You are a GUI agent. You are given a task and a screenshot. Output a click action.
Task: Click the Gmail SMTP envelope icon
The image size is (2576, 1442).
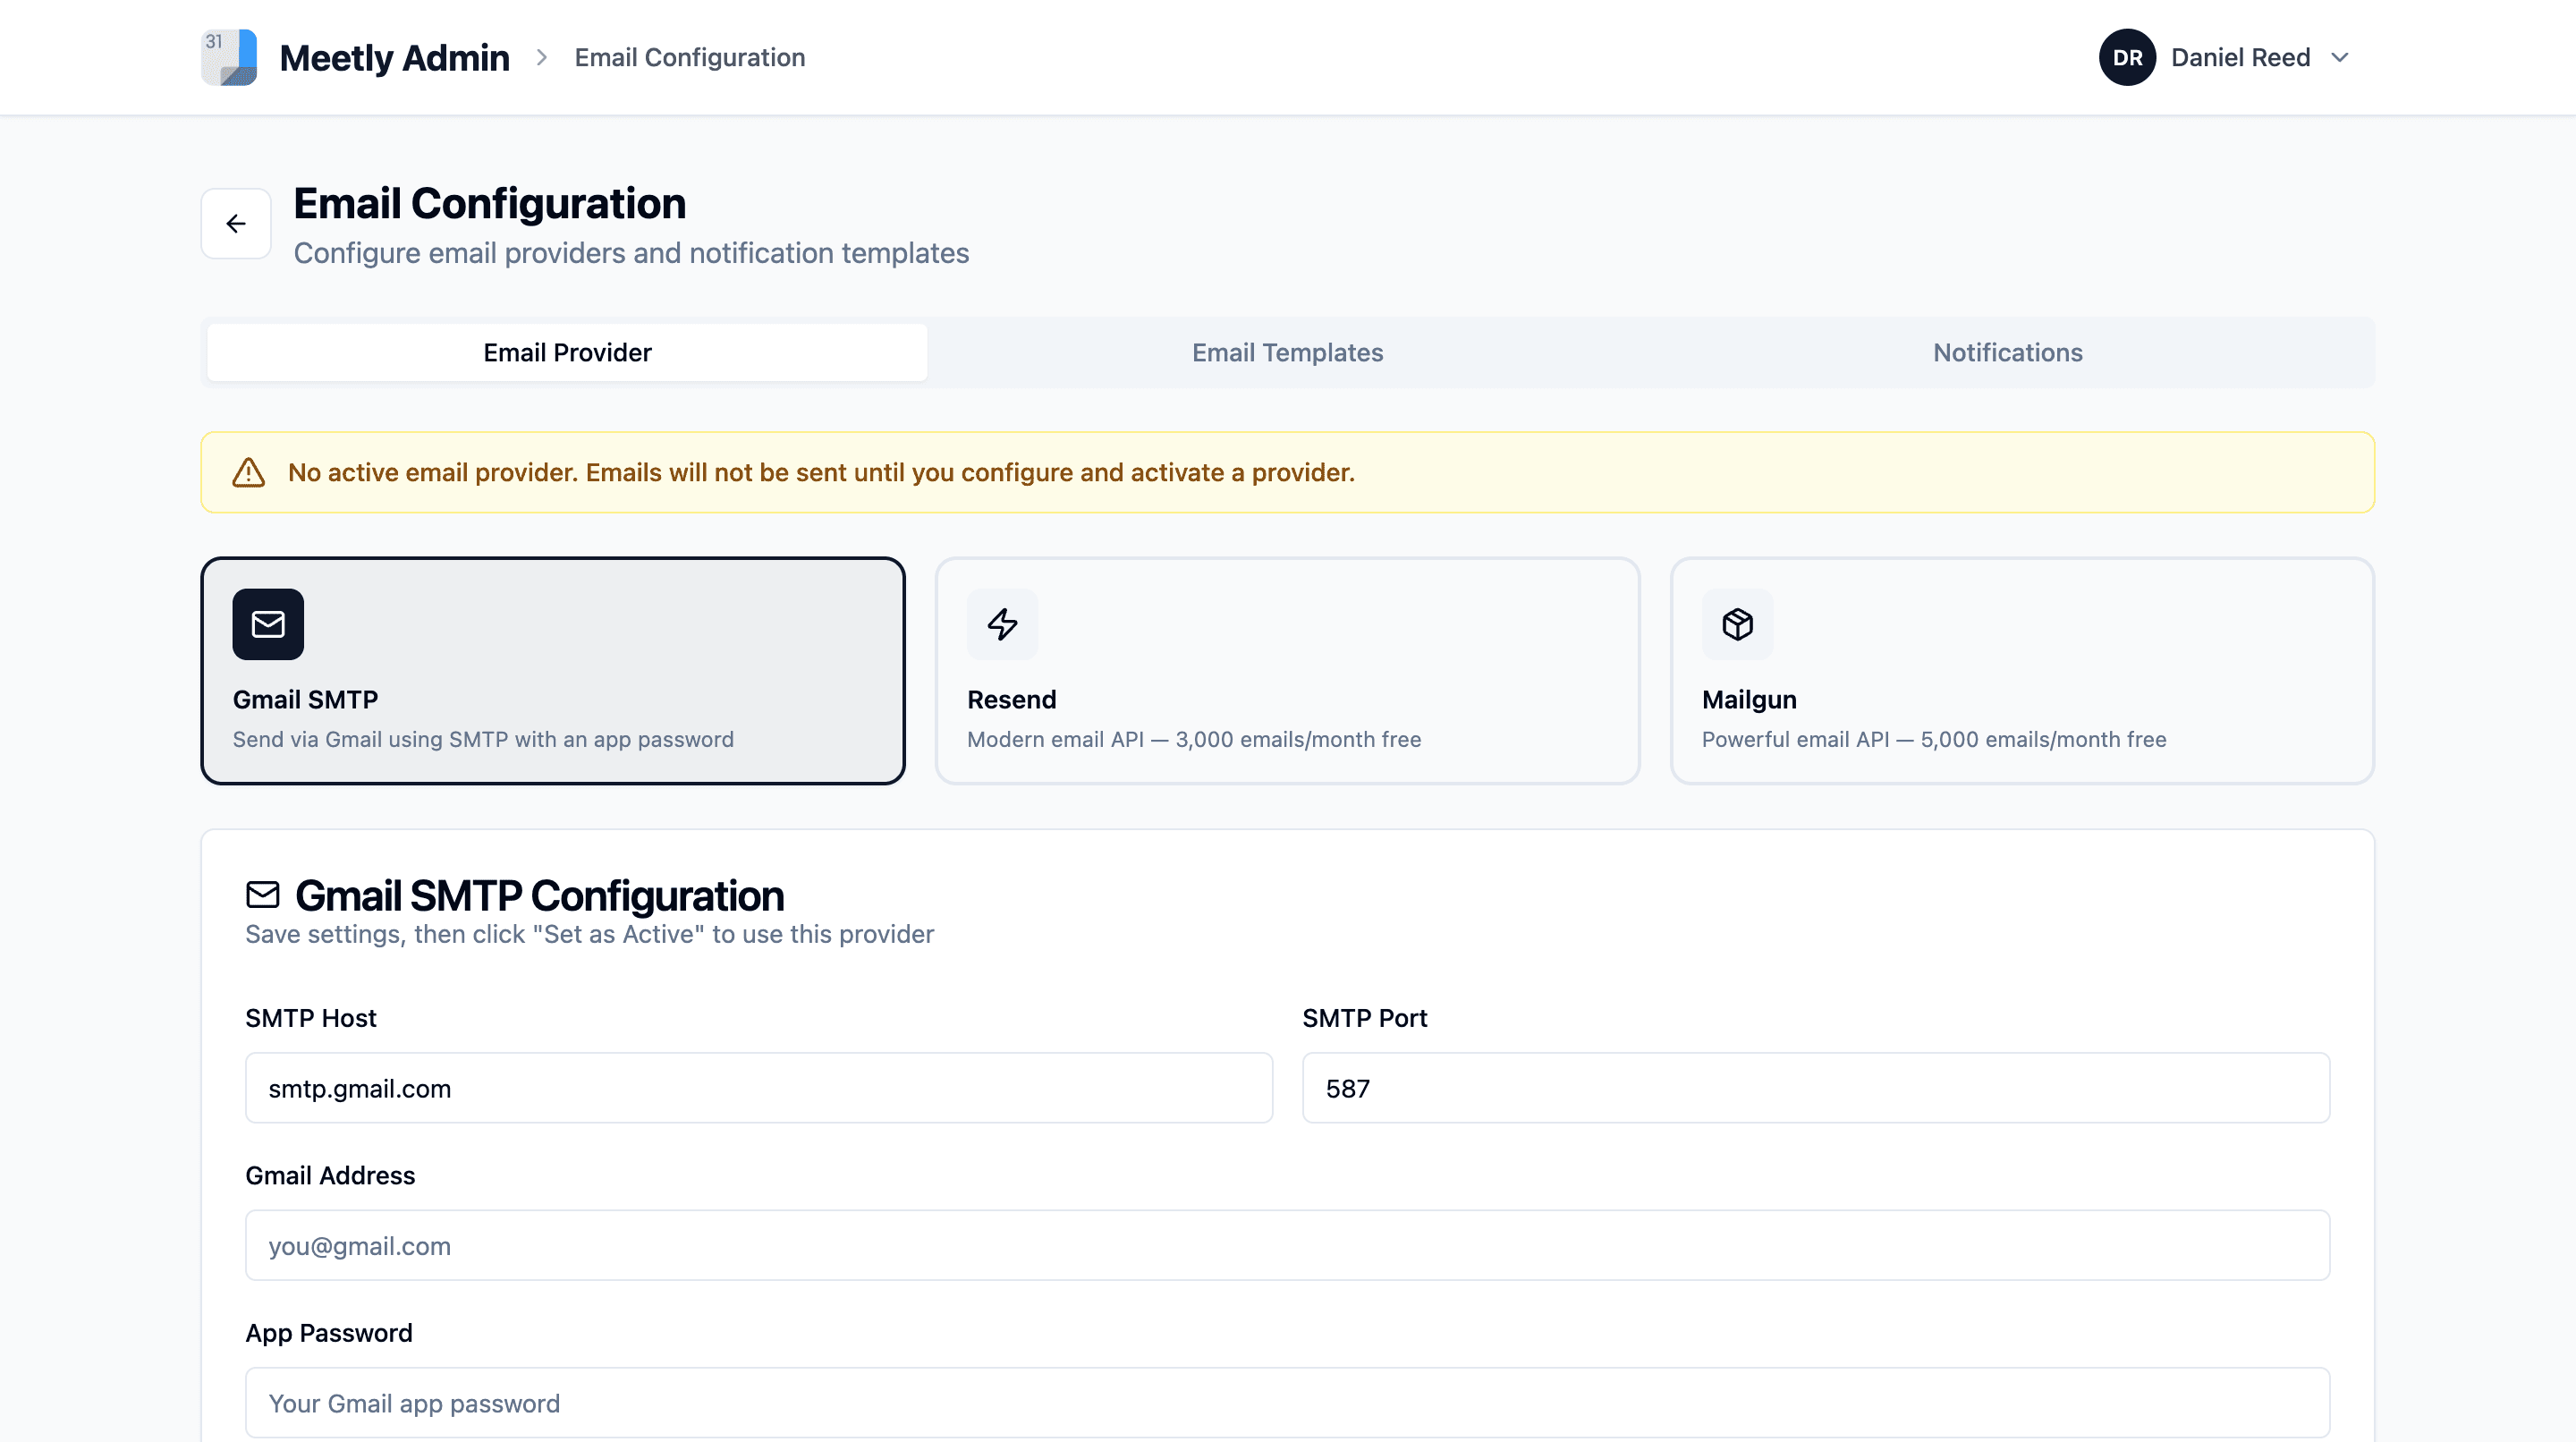[x=268, y=624]
